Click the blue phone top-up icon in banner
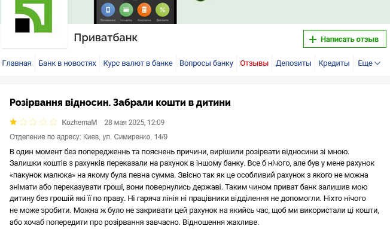The height and width of the screenshot is (229, 390). click(x=108, y=10)
